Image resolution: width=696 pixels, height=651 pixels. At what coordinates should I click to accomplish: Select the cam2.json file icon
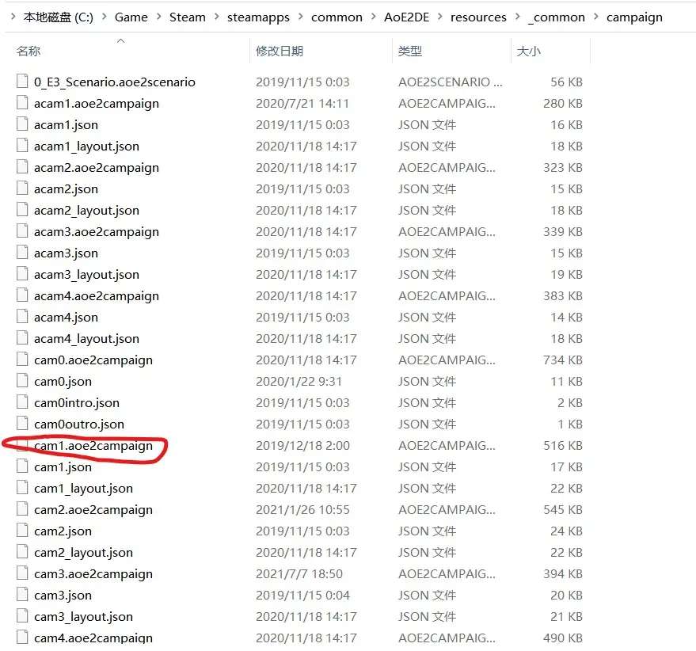coord(22,530)
